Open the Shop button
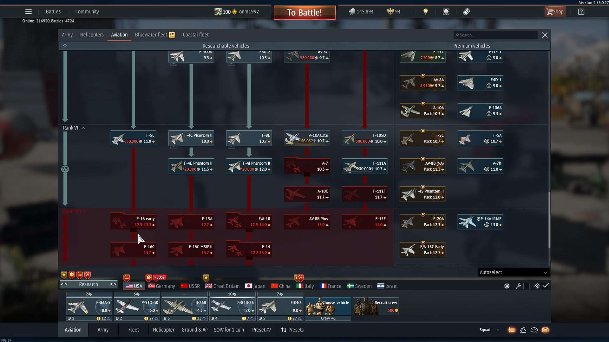Image resolution: width=609 pixels, height=342 pixels. 555,12
